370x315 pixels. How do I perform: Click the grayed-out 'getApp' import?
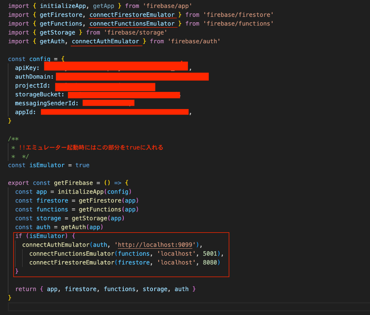click(104, 6)
